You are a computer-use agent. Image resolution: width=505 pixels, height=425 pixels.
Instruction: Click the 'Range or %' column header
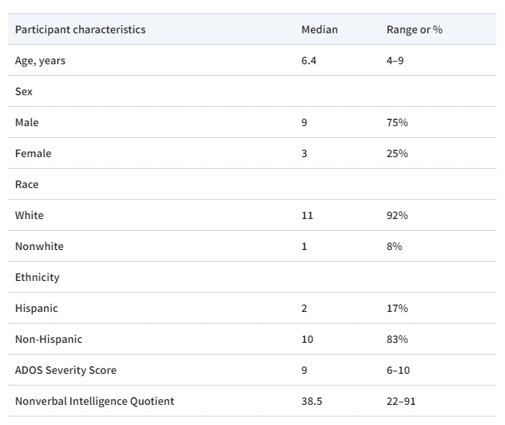[414, 29]
